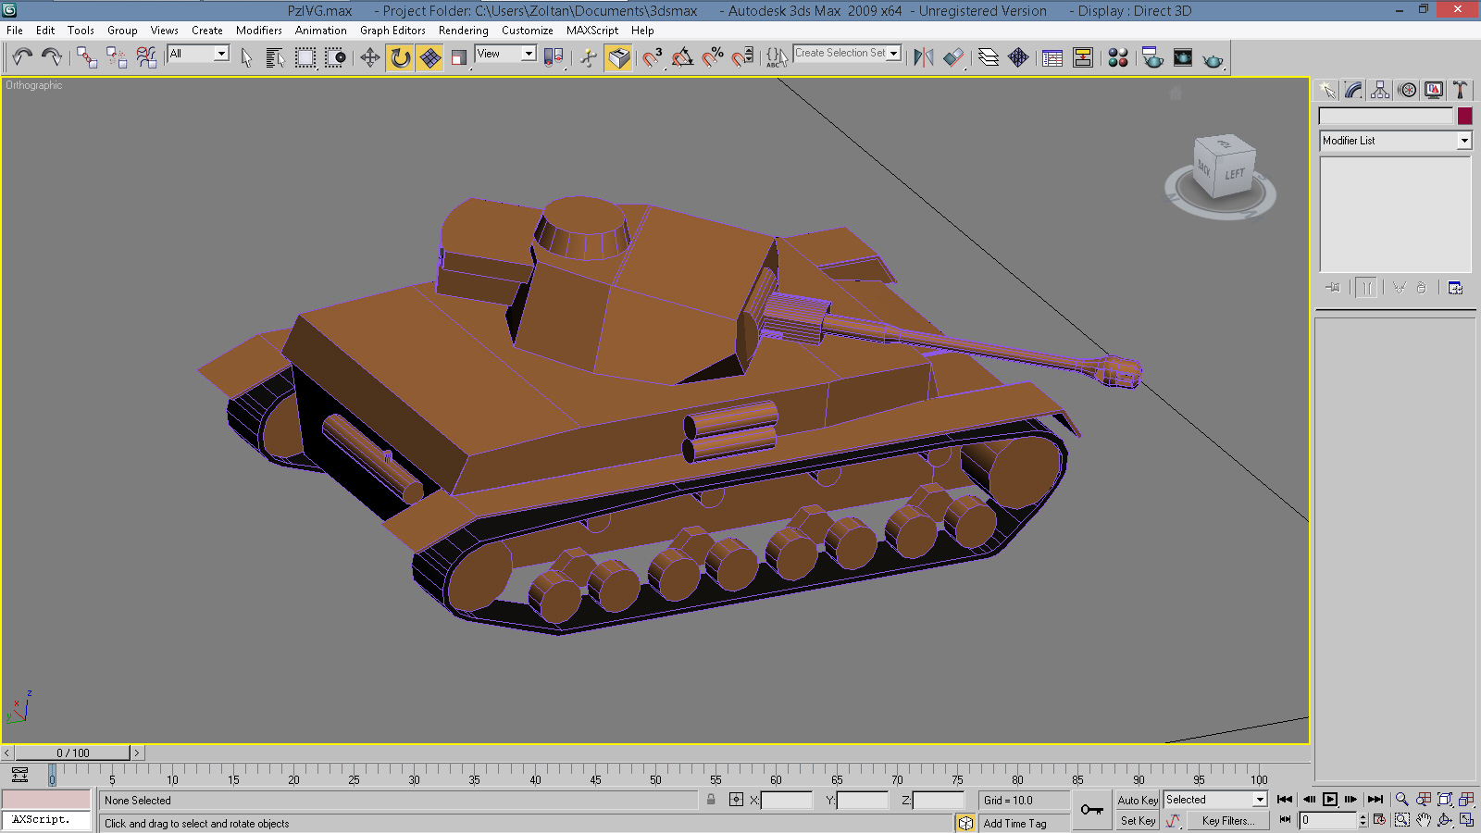This screenshot has height=833, width=1481.
Task: Open Render Setup teapot icon
Action: (x=1152, y=57)
